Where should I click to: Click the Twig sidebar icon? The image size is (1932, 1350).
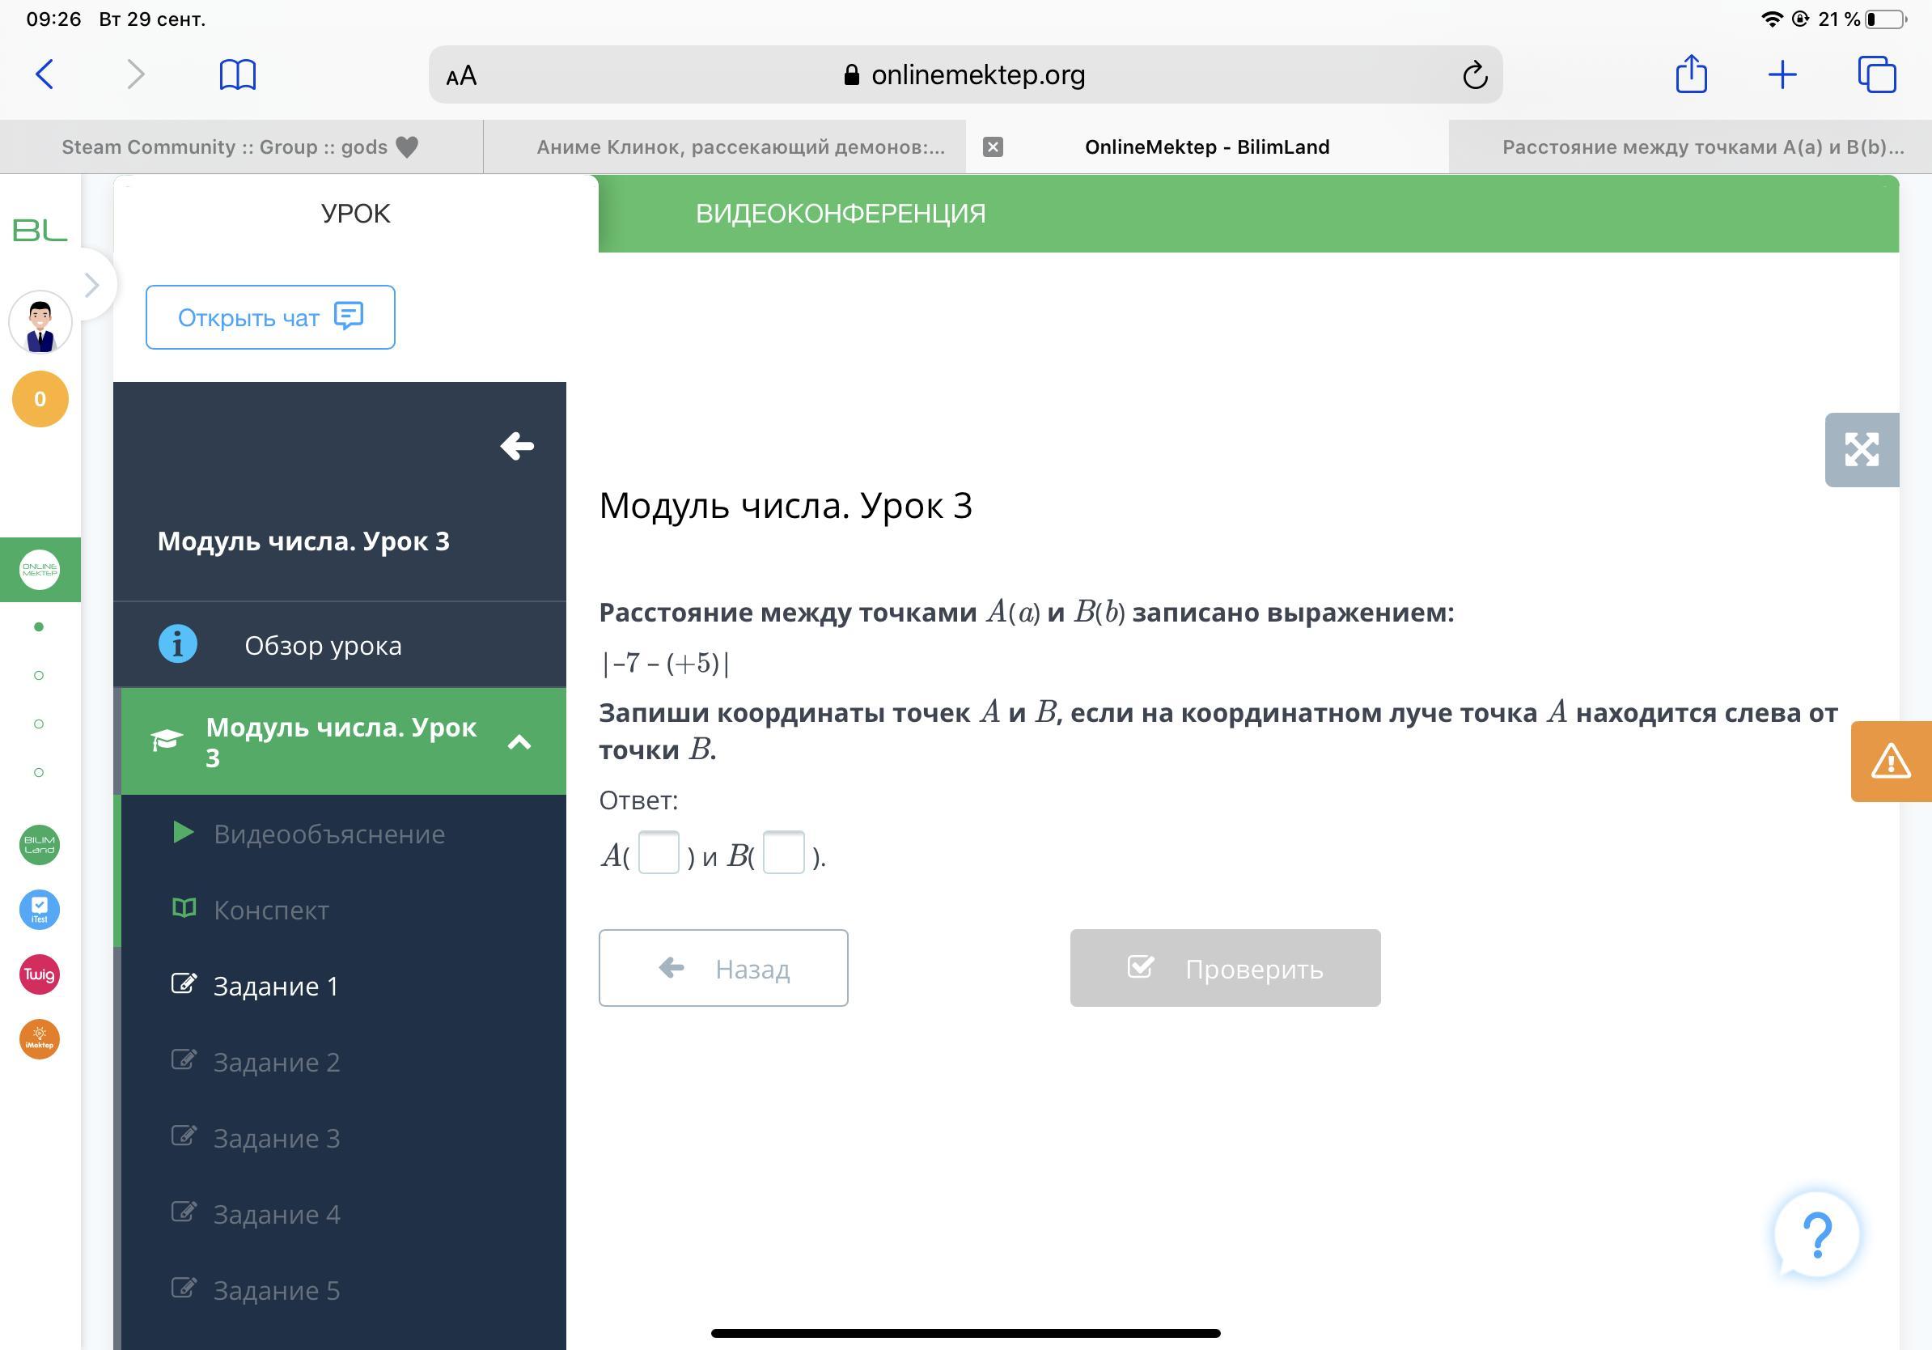40,974
